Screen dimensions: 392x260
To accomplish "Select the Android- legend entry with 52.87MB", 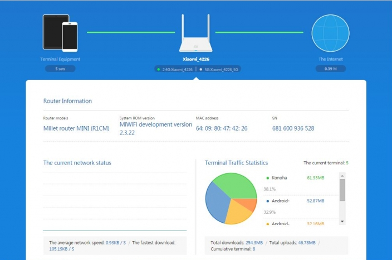I will (278, 201).
